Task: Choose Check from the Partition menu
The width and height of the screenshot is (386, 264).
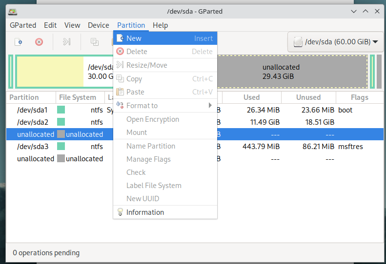Action: 165,172
